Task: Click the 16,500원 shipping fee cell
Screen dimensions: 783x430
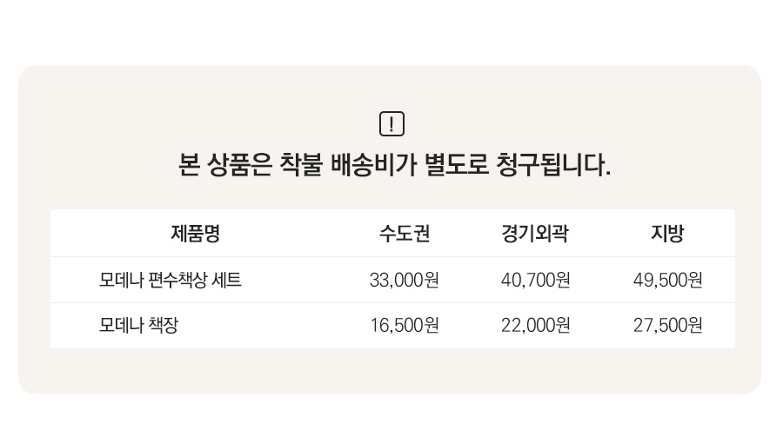Action: tap(405, 326)
